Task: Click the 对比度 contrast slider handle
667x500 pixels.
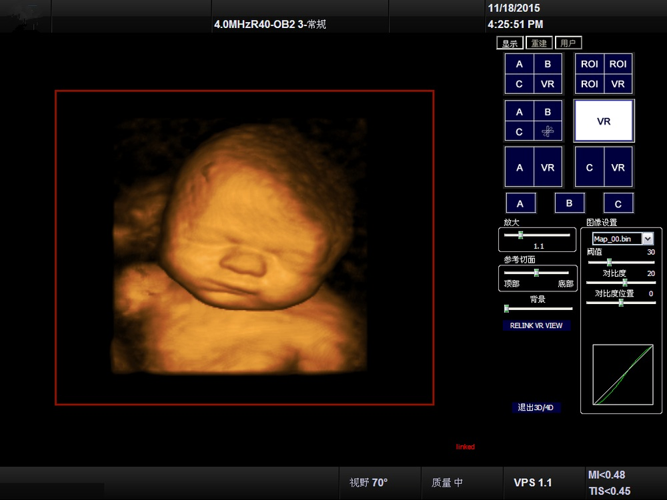Action: coord(625,283)
